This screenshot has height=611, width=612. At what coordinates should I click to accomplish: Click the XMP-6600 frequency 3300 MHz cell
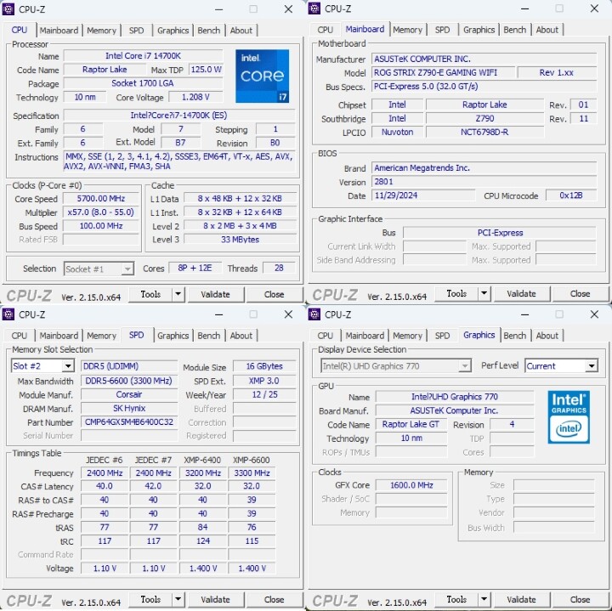click(252, 473)
